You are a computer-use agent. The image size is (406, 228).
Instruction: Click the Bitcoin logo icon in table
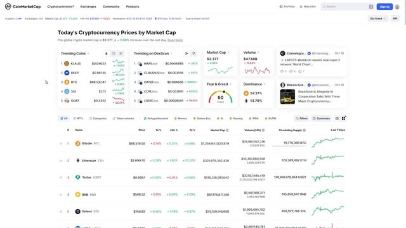(x=77, y=144)
